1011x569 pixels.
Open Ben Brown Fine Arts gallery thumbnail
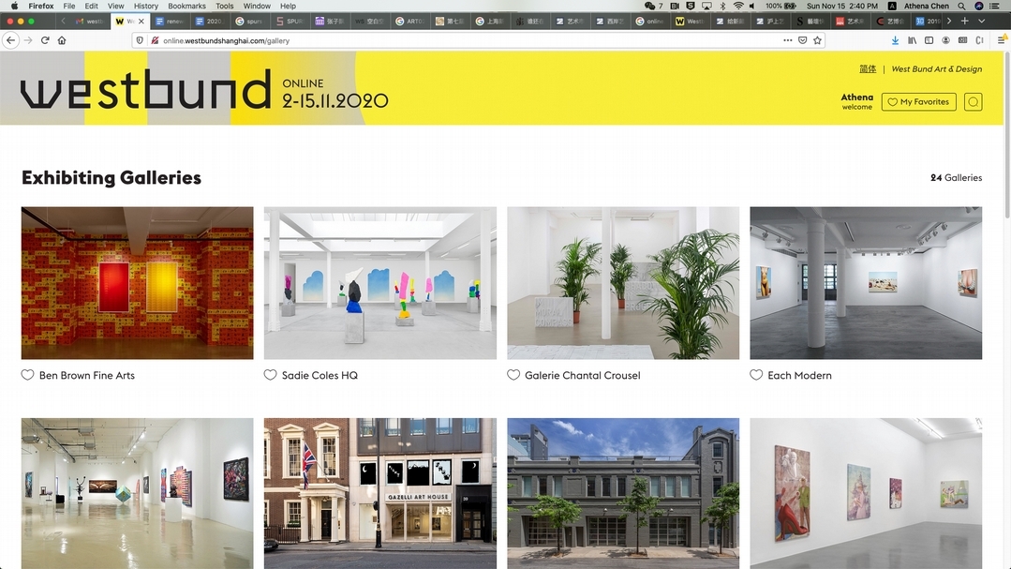click(x=138, y=283)
